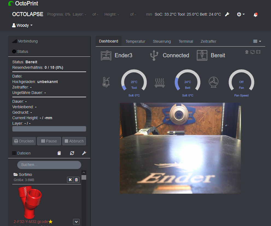
Task: Toggle the webcam icon on the dashboard
Action: [247, 52]
